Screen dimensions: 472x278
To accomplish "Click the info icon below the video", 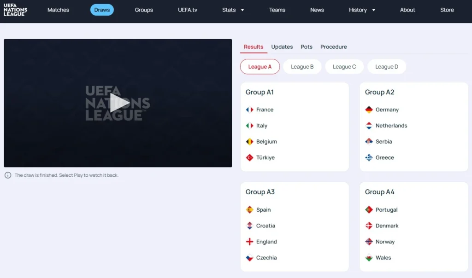I will 8,175.
